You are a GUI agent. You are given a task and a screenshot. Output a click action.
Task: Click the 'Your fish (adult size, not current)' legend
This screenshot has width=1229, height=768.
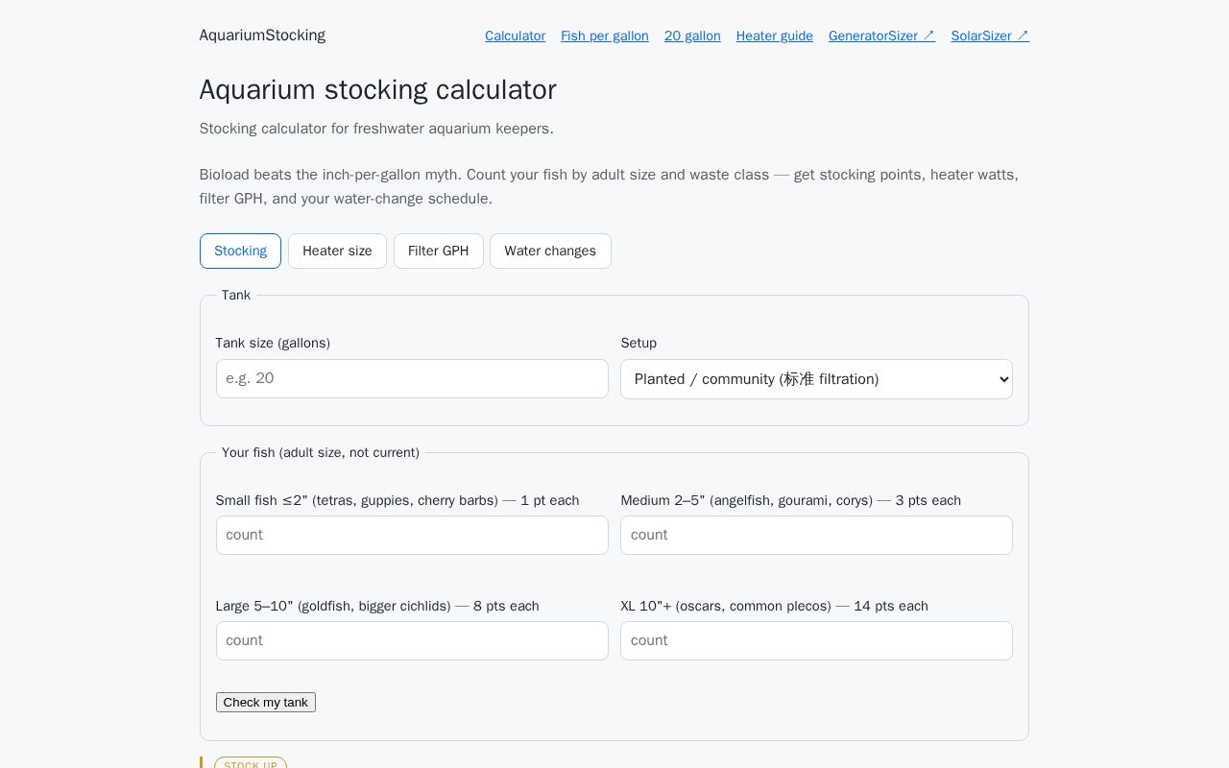pos(321,452)
